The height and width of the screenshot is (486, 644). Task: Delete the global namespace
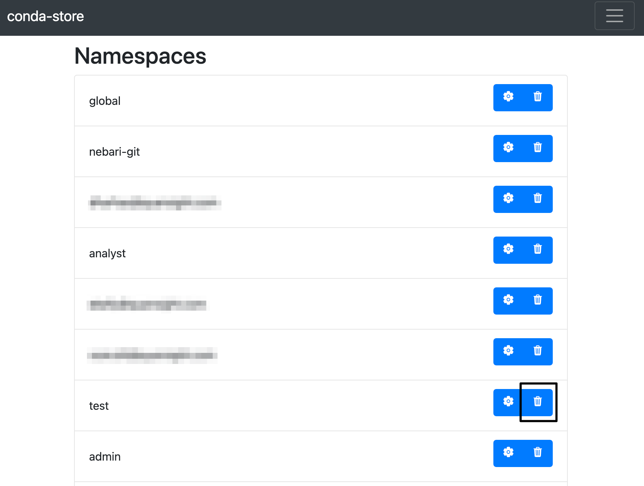[537, 97]
